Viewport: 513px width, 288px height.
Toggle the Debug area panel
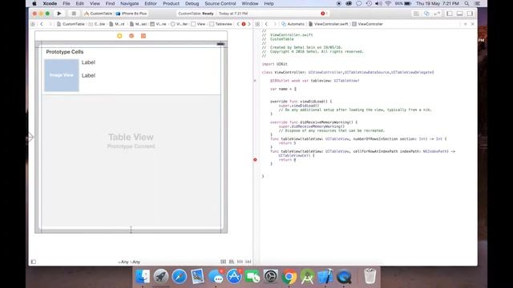coord(459,14)
